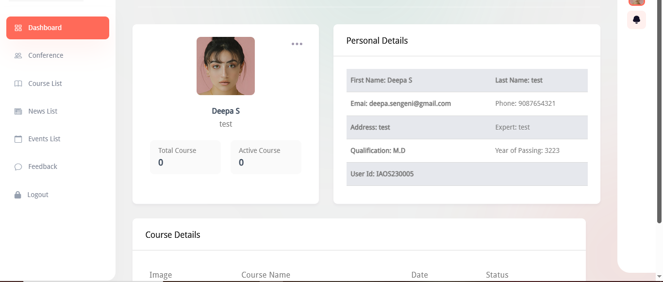663x282 pixels.
Task: Click the Conference people icon
Action: tap(18, 56)
